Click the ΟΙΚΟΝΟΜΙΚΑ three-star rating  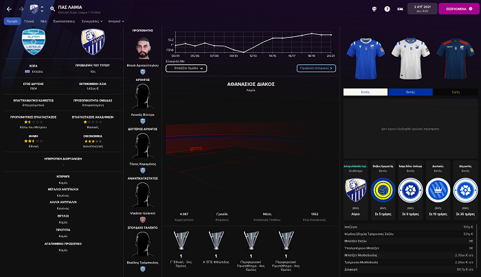click(93, 141)
